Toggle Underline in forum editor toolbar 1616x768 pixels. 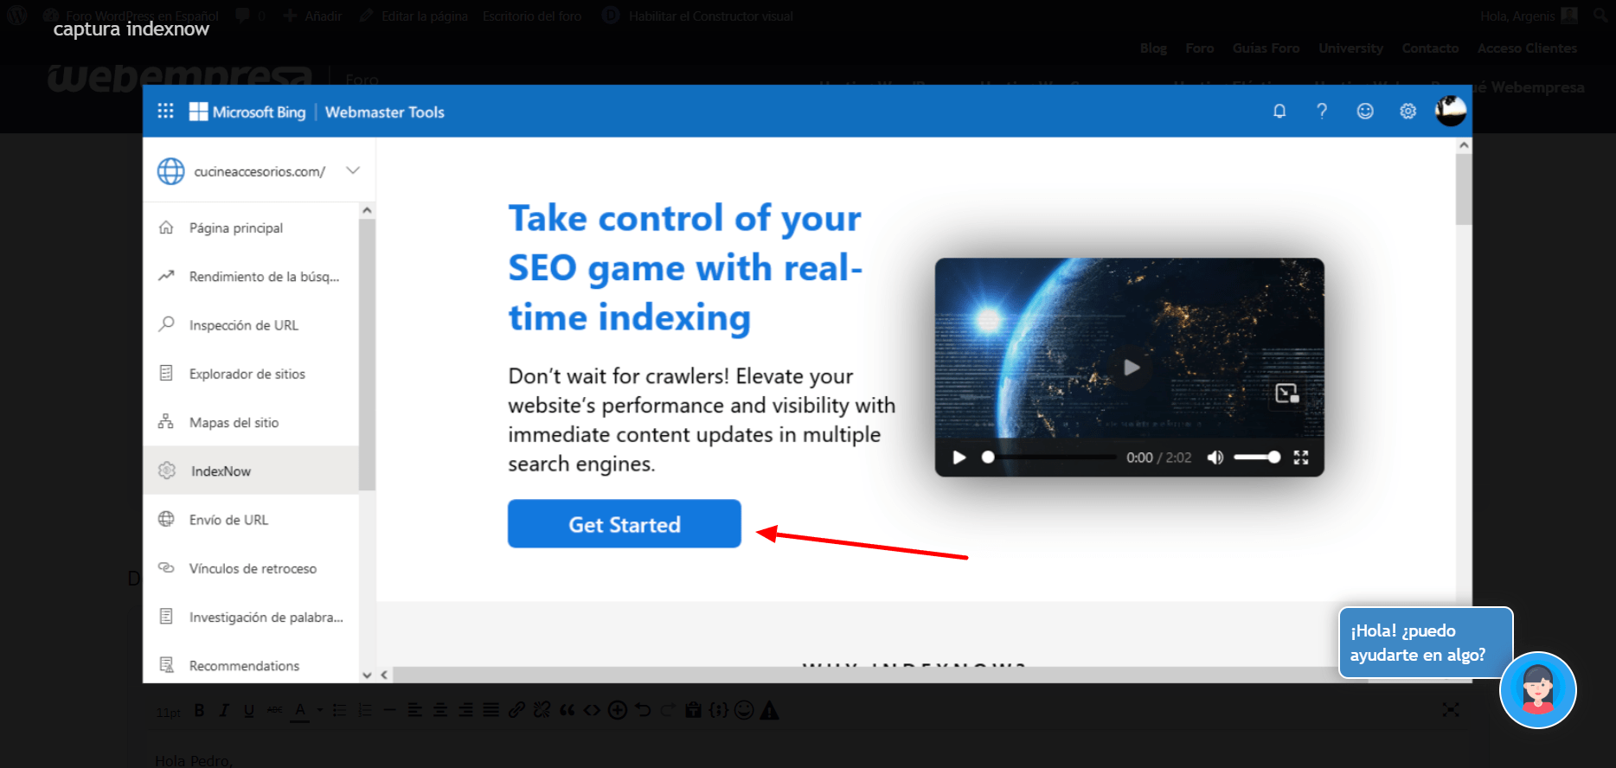coord(249,710)
